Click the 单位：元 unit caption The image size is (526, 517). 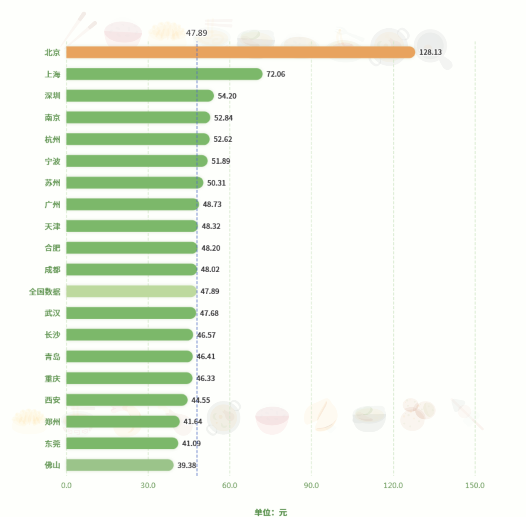coord(271,512)
